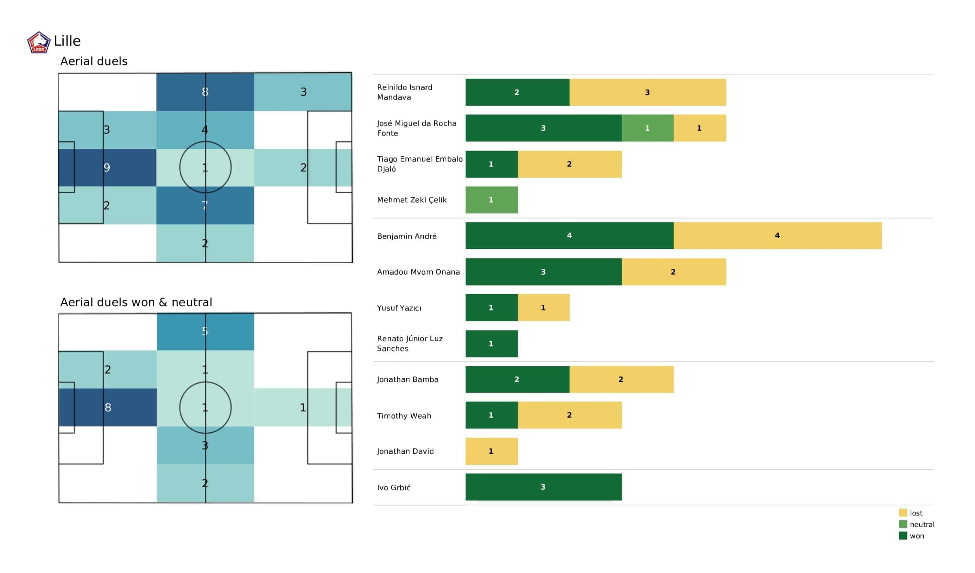Select the top heatmap zone showing 8 duels
The width and height of the screenshot is (975, 573).
coord(205,92)
